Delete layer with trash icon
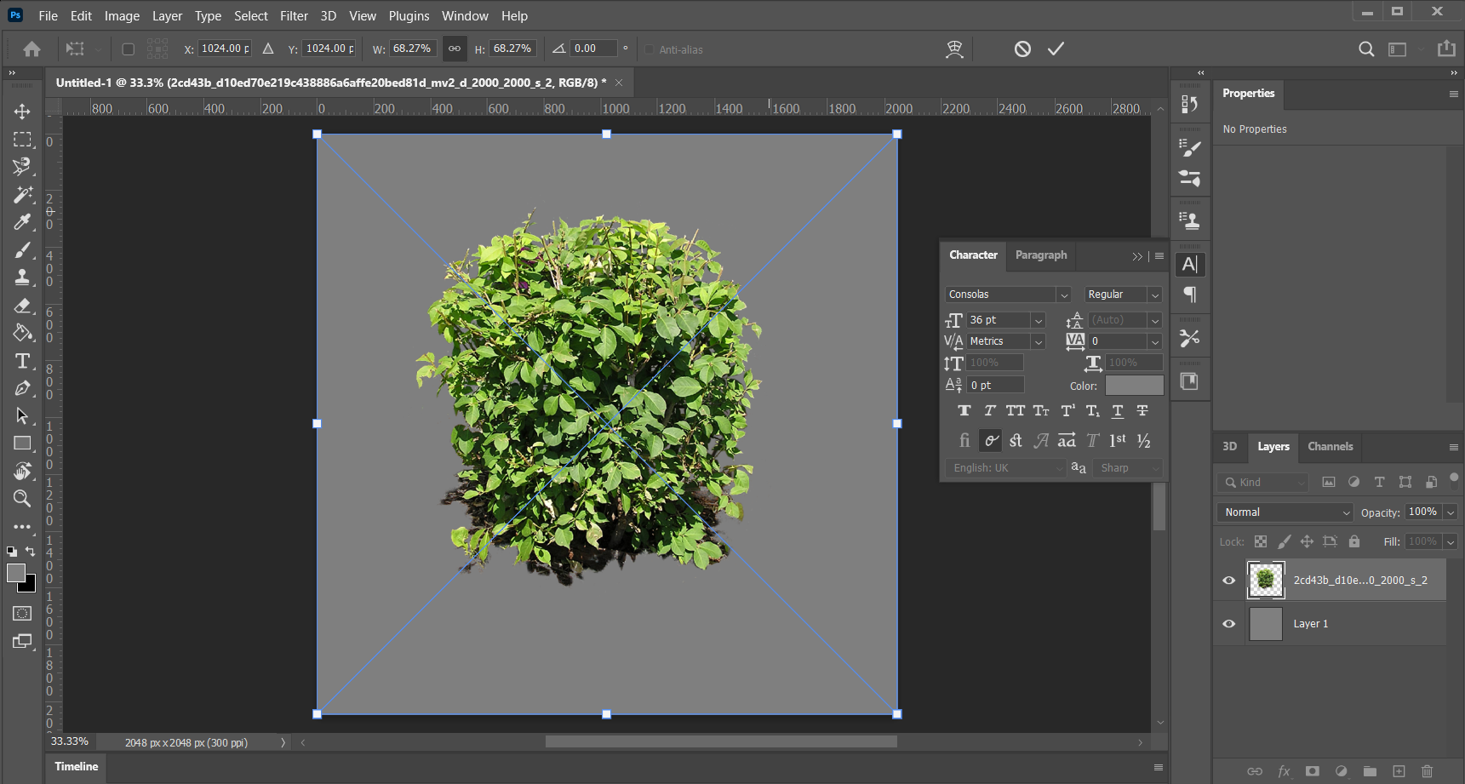 point(1428,771)
